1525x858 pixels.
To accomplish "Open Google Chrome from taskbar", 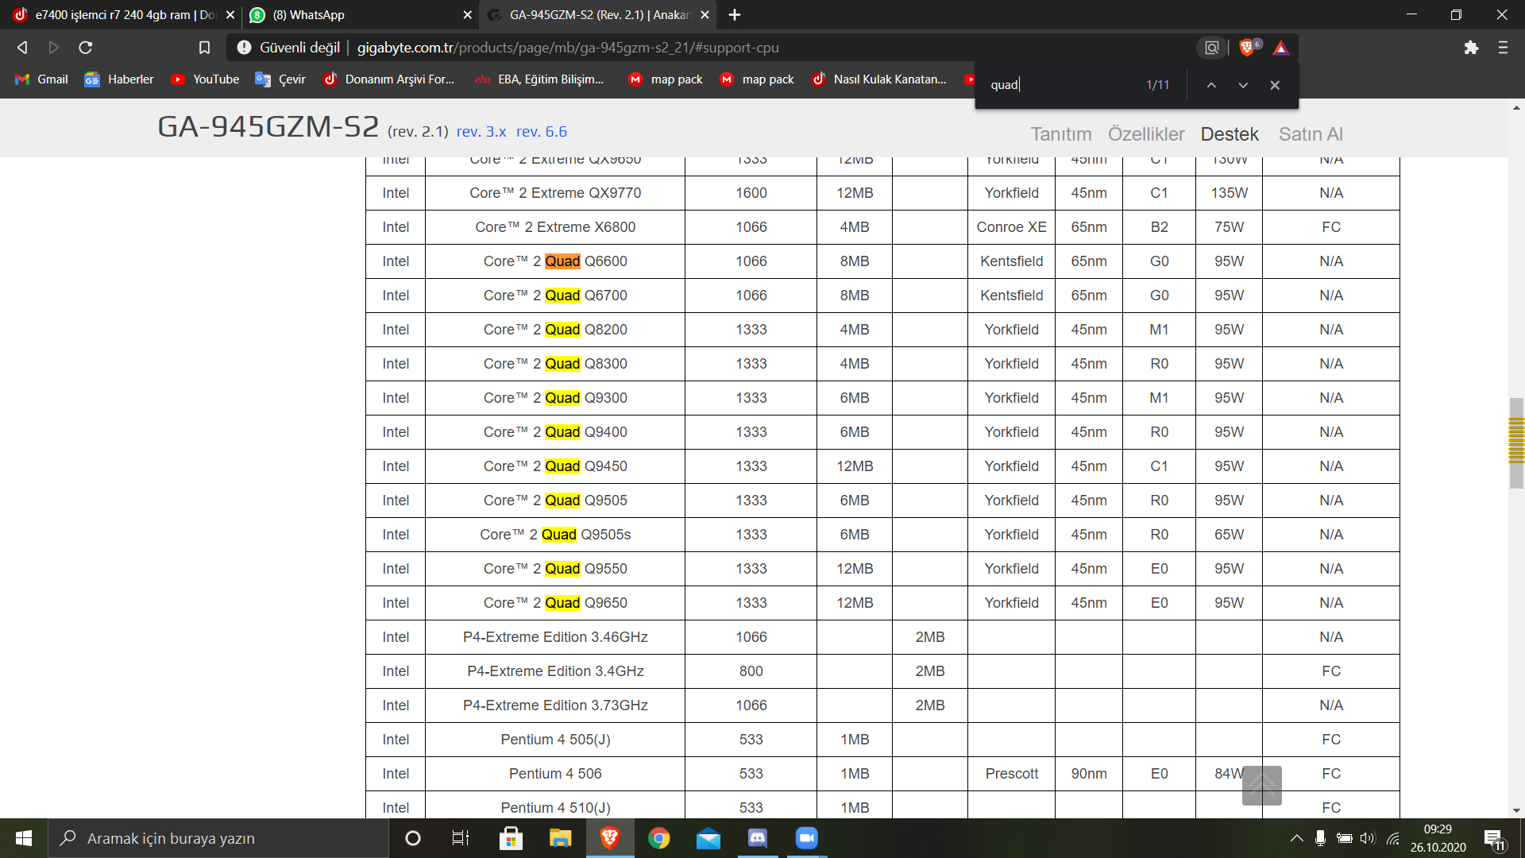I will click(659, 838).
